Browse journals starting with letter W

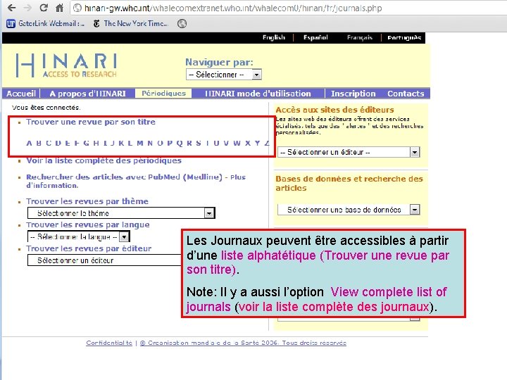click(237, 143)
